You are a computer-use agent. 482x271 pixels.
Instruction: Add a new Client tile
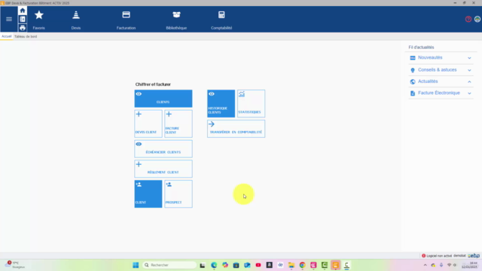coord(148,194)
